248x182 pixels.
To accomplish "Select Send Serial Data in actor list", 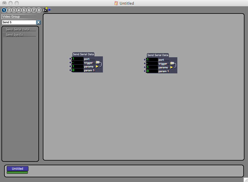I will coord(18,30).
